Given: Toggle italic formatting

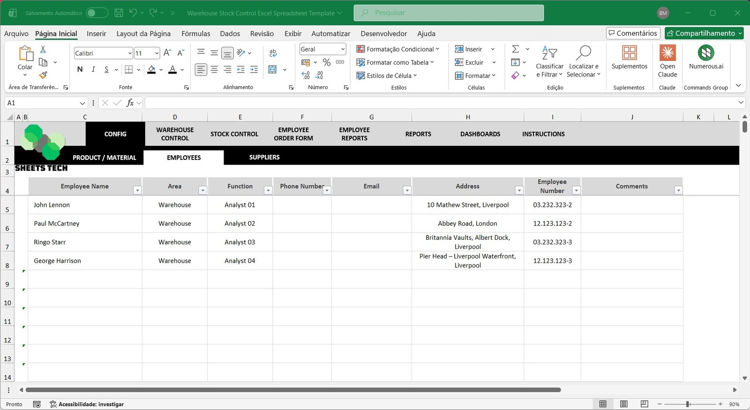Looking at the screenshot, I should point(93,69).
